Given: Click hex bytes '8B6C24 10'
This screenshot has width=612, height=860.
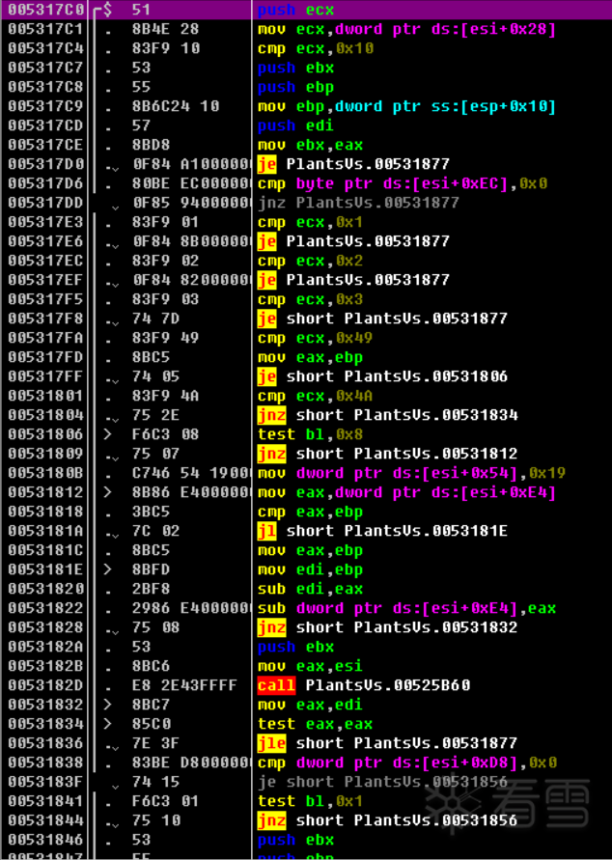Looking at the screenshot, I should (176, 106).
